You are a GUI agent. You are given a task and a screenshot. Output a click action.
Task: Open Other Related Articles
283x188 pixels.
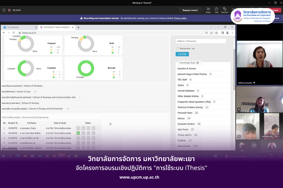tap(188, 96)
